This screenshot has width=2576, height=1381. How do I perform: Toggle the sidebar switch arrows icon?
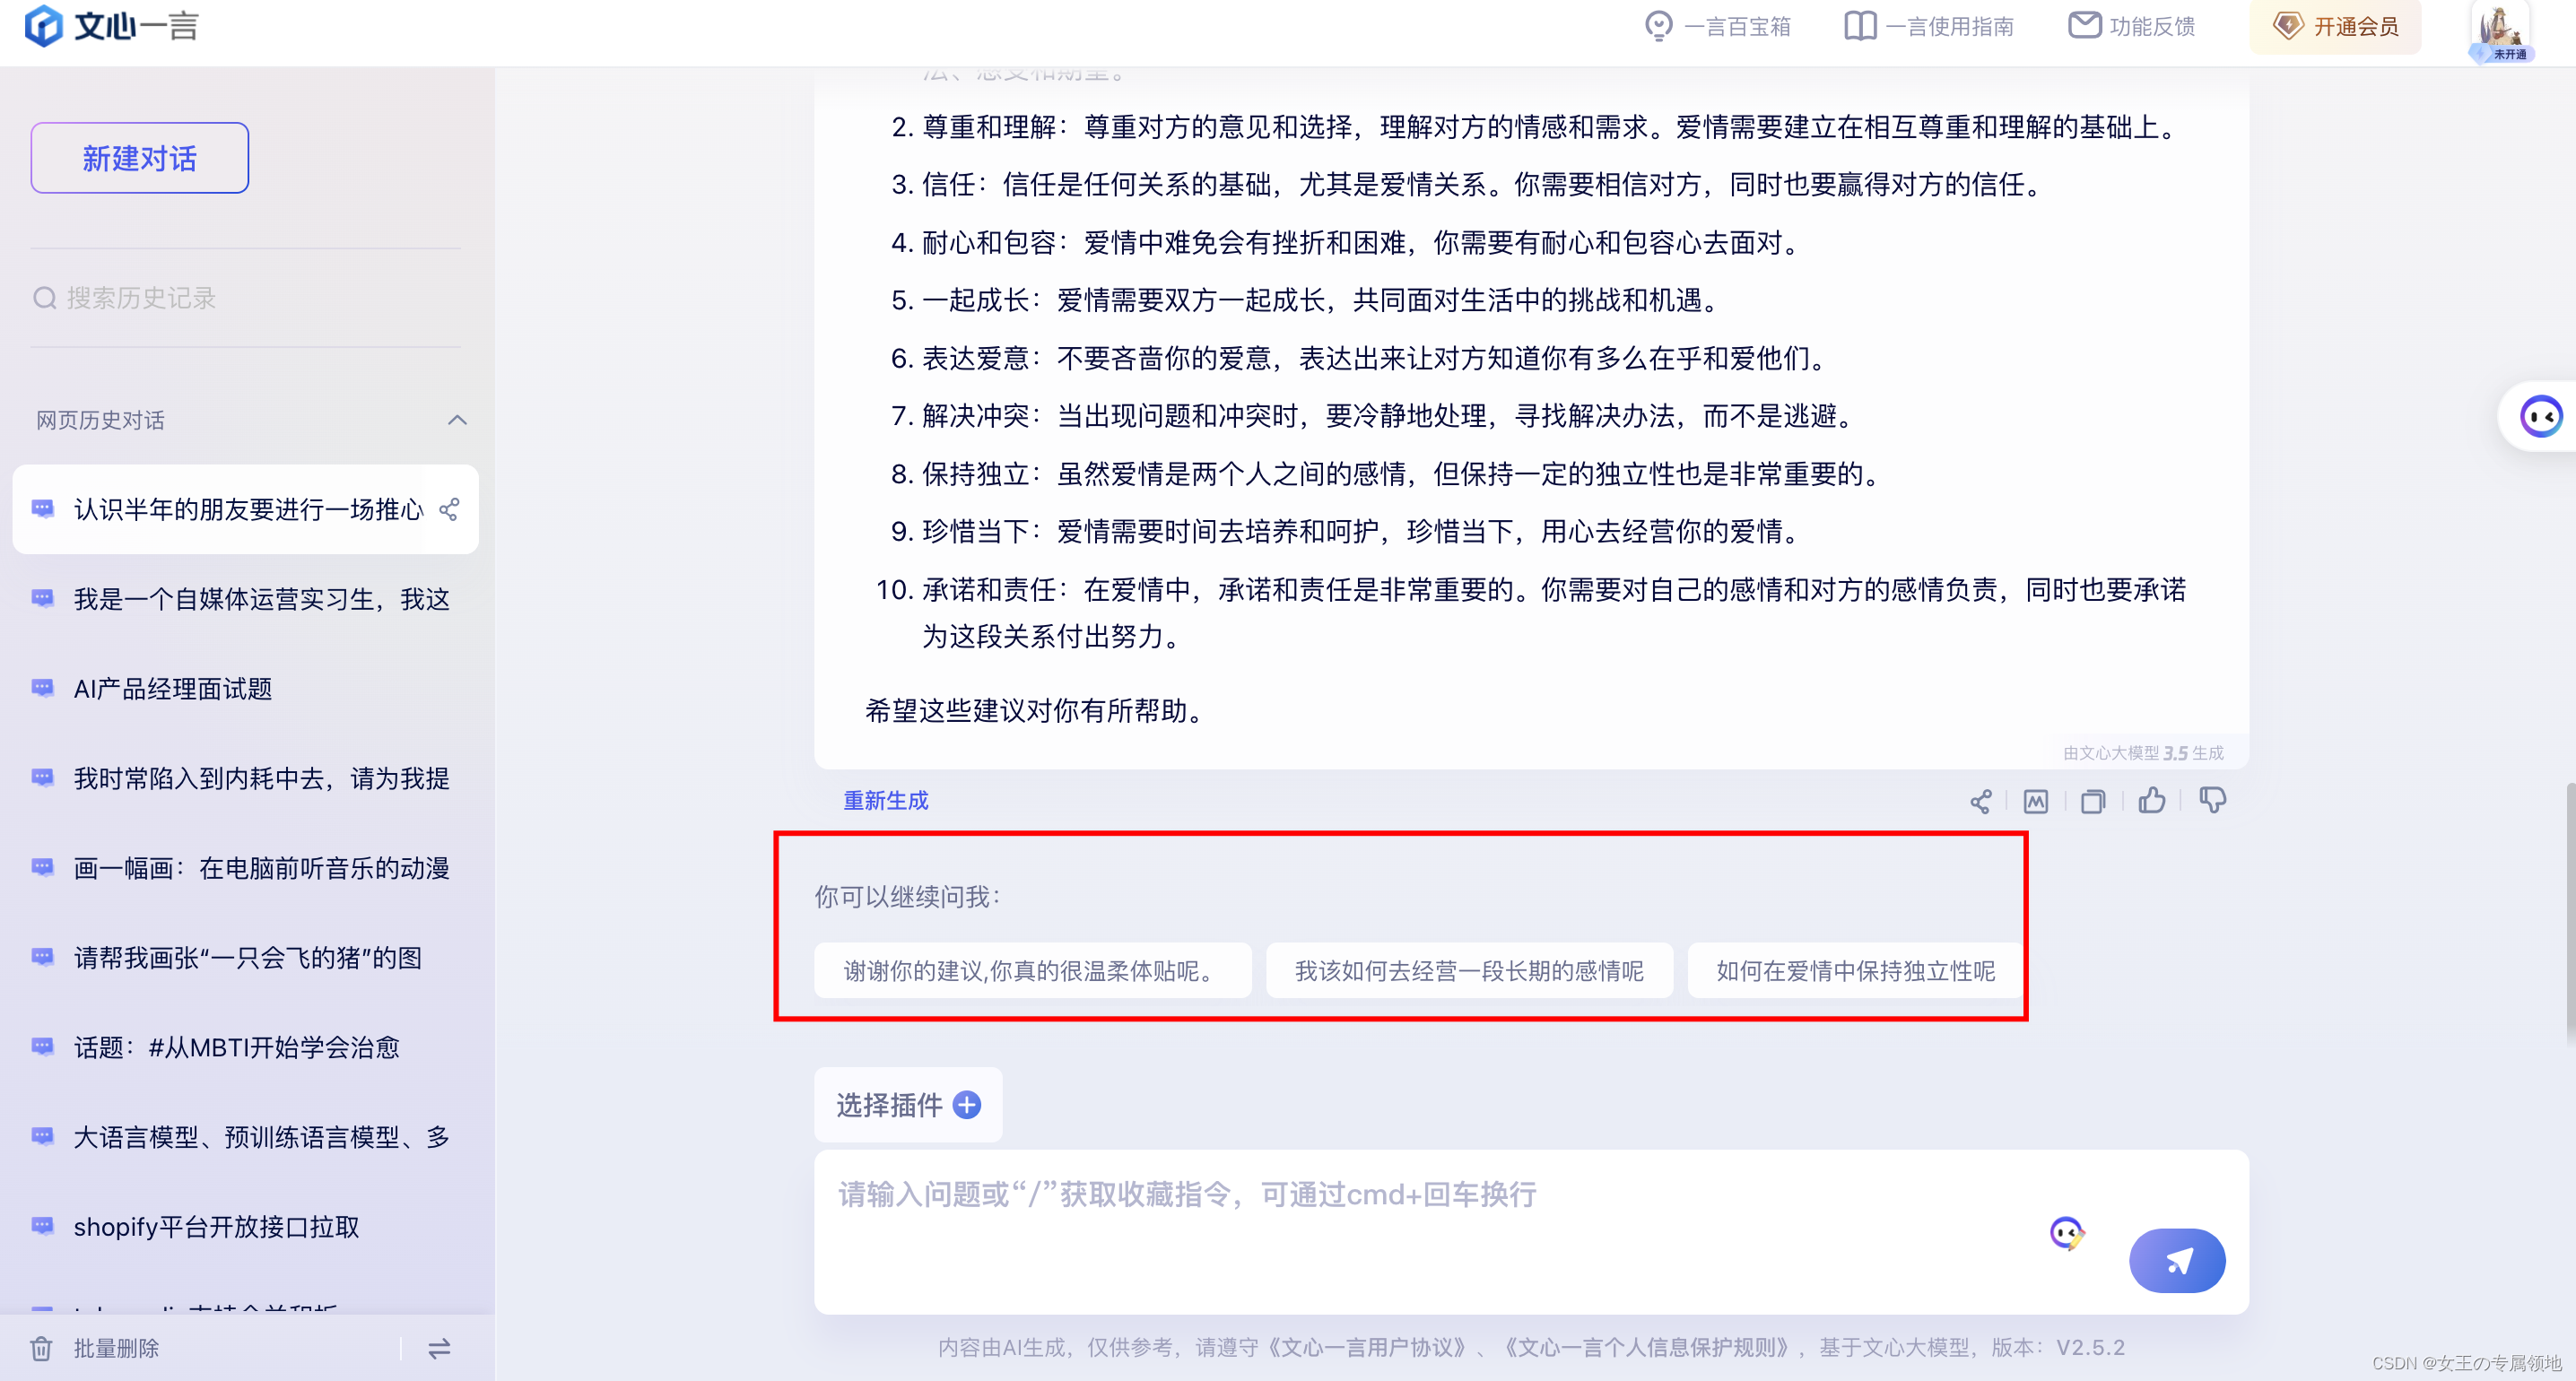point(439,1349)
